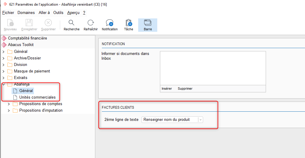305x158 pixels.
Task: Click the Abacus Toolkit module icon
Action: pos(4,45)
